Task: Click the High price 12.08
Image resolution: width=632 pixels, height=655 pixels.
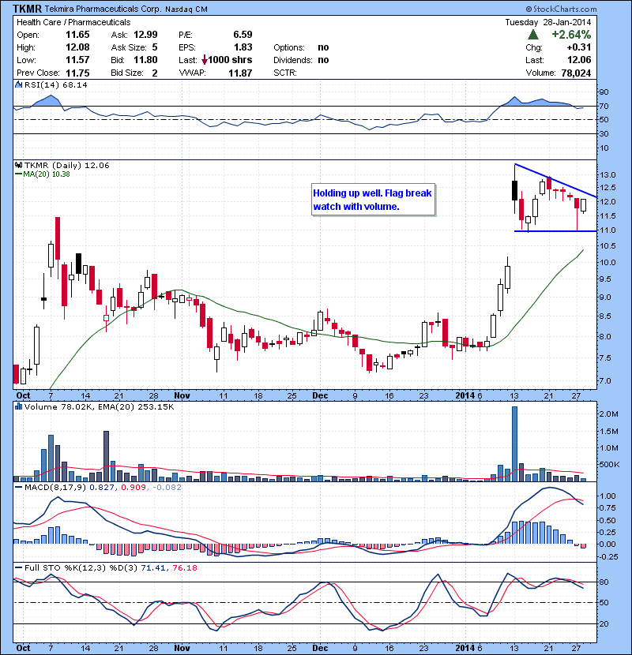Action: coord(77,47)
